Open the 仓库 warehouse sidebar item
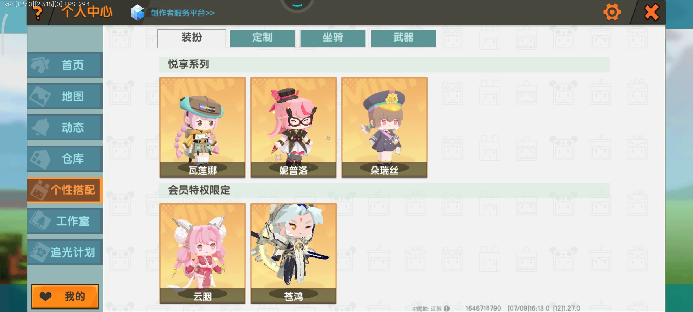693x312 pixels. (65, 159)
